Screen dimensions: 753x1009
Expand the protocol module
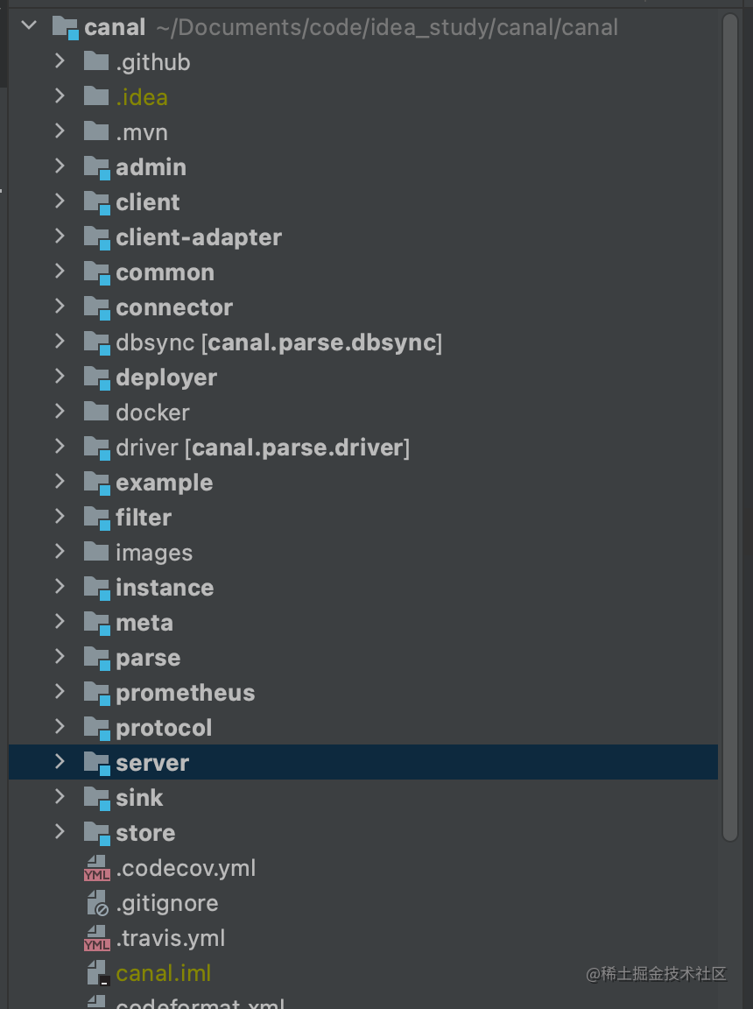pos(60,727)
